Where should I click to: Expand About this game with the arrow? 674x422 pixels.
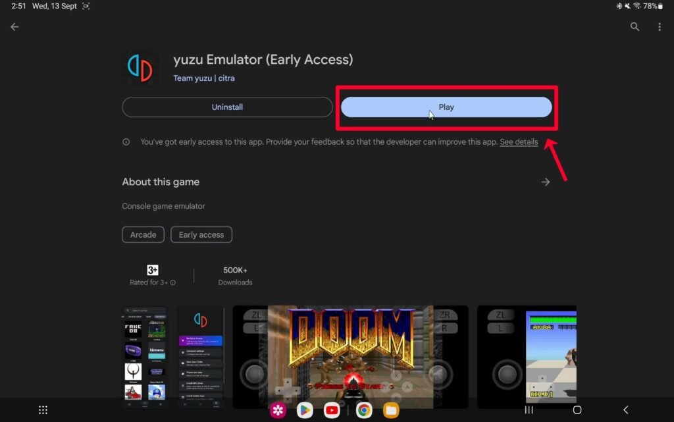545,182
